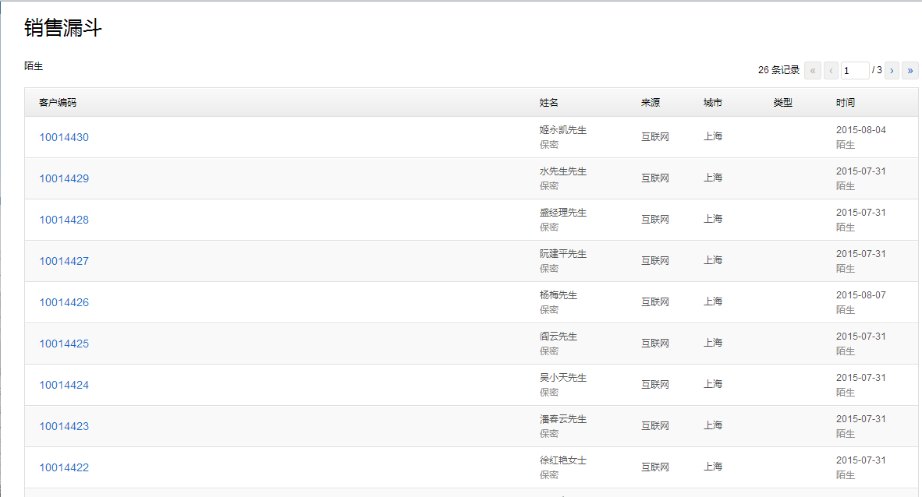Open customer code 10014428

pyautogui.click(x=64, y=220)
